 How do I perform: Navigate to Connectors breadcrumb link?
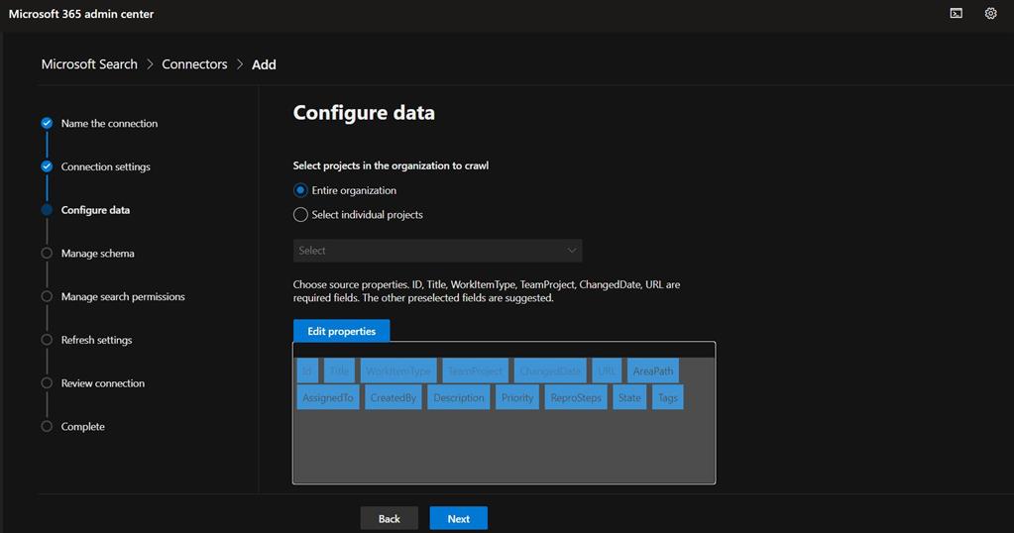click(x=194, y=64)
